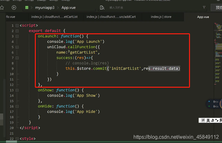This screenshot has height=143, width=222.
Task: Click the bookmark star icon in the toolbar
Action: [2, 8]
